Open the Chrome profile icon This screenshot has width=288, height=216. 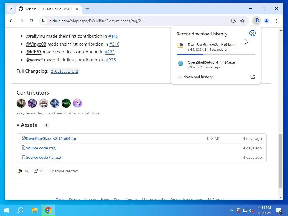(x=267, y=21)
